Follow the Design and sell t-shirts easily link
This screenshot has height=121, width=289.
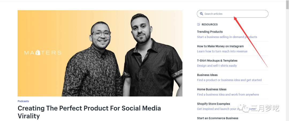coord(217,66)
